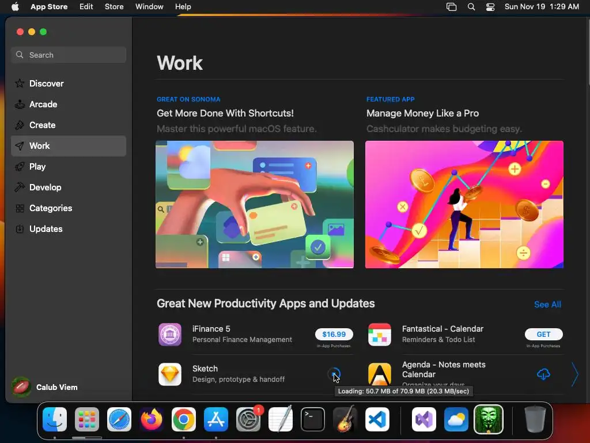Open the green masked-face Dock app
The height and width of the screenshot is (443, 590).
[489, 419]
